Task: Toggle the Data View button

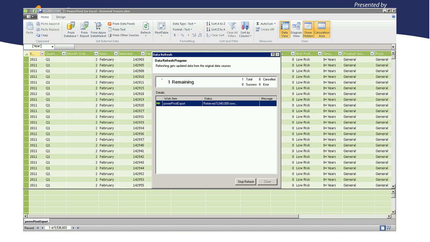Action: (x=285, y=30)
